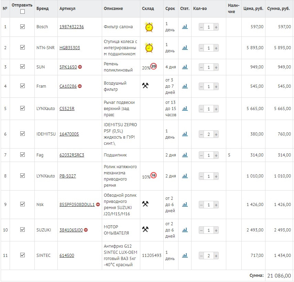Click alarm clock icon in NTN-SNR row
The width and height of the screenshot is (294, 282).
149,48
